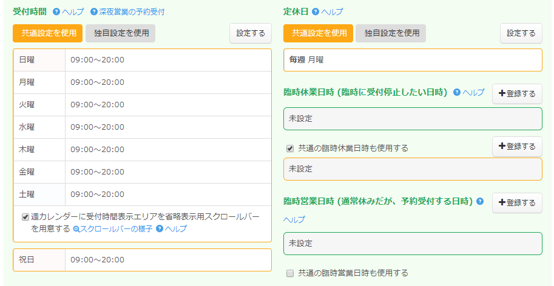The width and height of the screenshot is (554, 286).
Task: Switch 定休日 to 独自設定を使用
Action: click(x=391, y=33)
